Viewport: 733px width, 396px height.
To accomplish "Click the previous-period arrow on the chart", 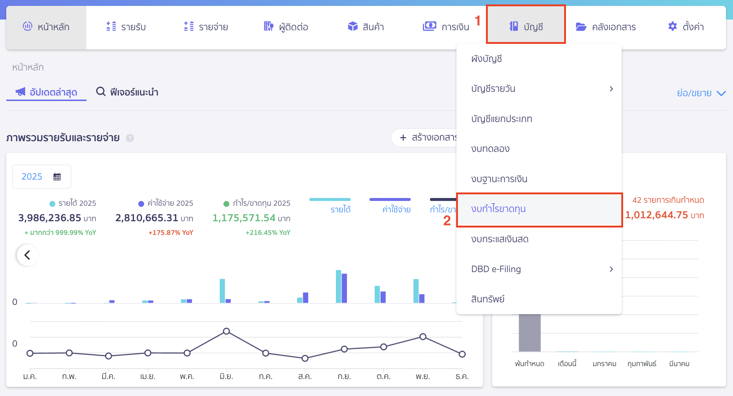I will 27,255.
